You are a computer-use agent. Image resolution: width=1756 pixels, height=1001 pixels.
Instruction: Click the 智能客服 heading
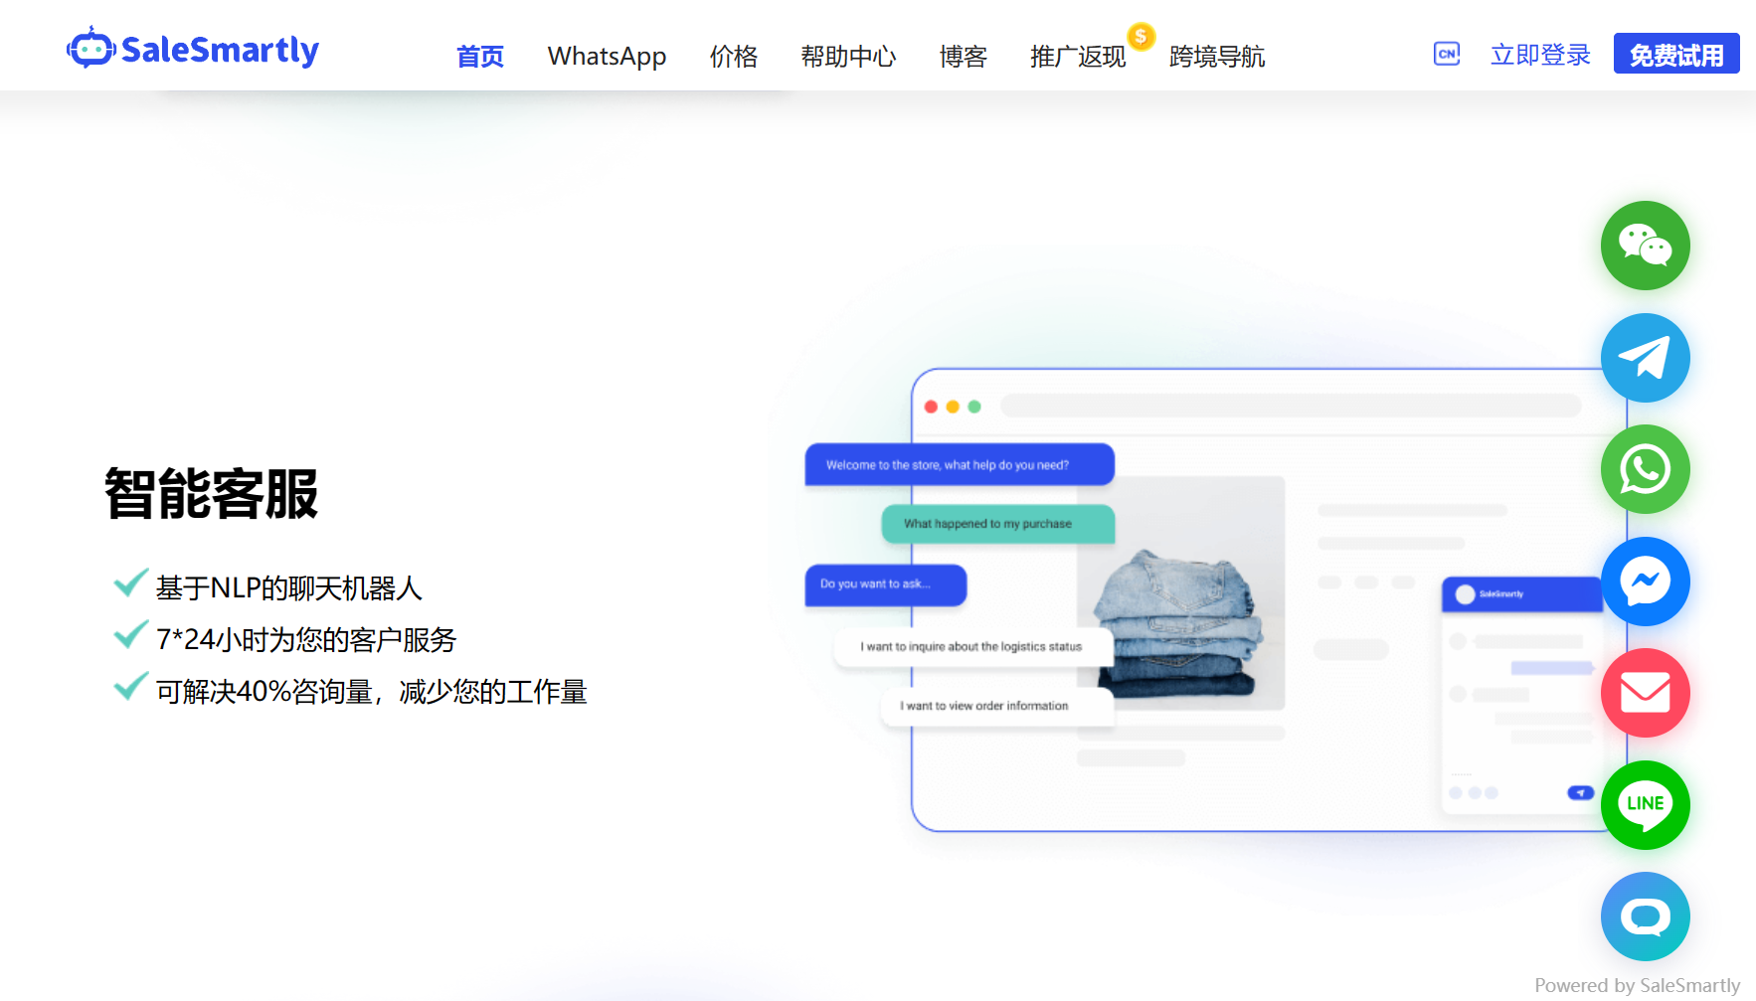pos(211,493)
